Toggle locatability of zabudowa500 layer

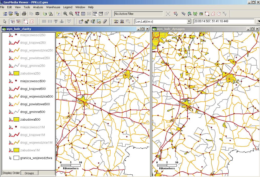point(10,119)
